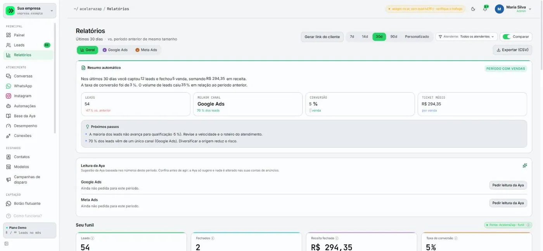Click the "47 % vs. anterior" text
543x251 pixels.
coord(98,110)
